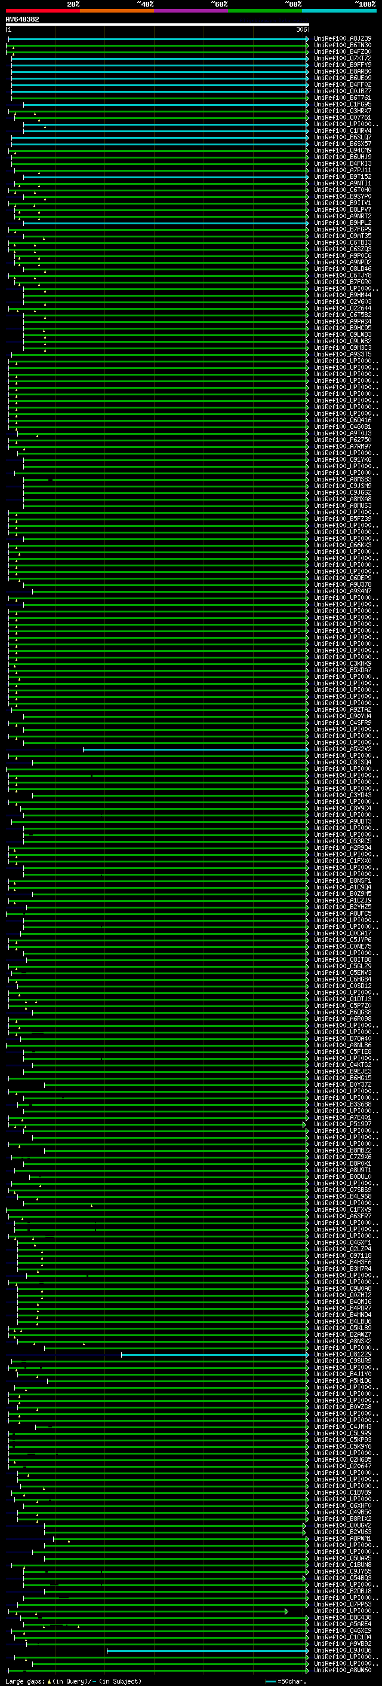Click the UniRef100_Q3HRX7 label
The width and height of the screenshot is (382, 1686).
click(x=343, y=111)
